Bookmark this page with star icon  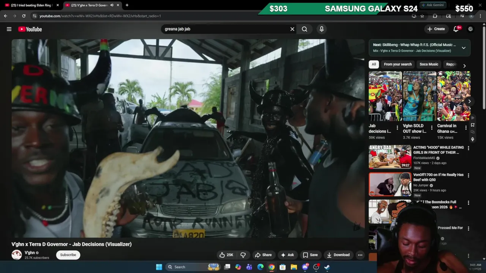(422, 16)
